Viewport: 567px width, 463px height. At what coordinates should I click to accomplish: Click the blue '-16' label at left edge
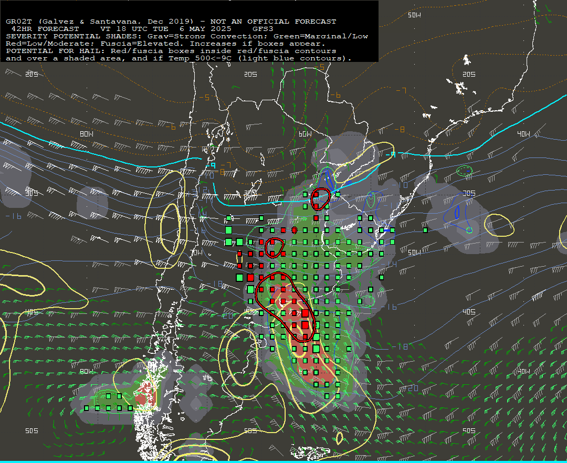click(x=13, y=216)
